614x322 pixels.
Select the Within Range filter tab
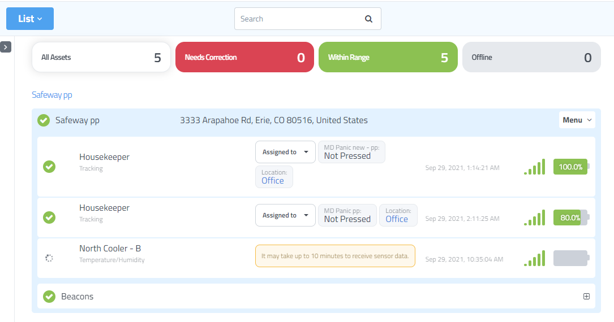(388, 57)
